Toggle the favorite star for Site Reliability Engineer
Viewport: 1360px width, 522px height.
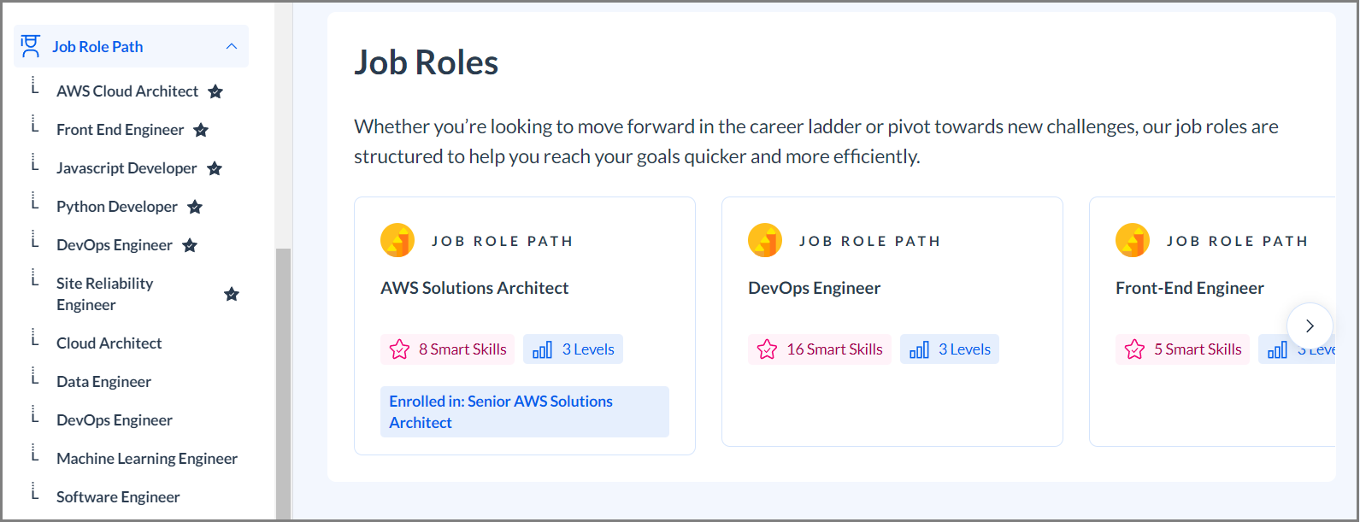click(231, 294)
